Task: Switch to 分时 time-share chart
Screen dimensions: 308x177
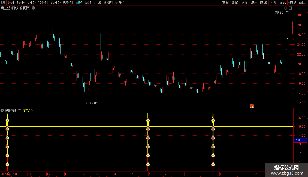Action: coord(11,2)
